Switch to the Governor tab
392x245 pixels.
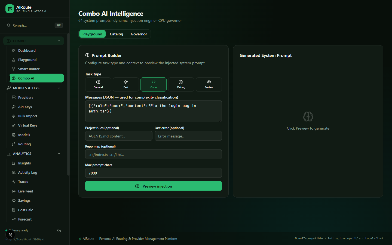[139, 34]
